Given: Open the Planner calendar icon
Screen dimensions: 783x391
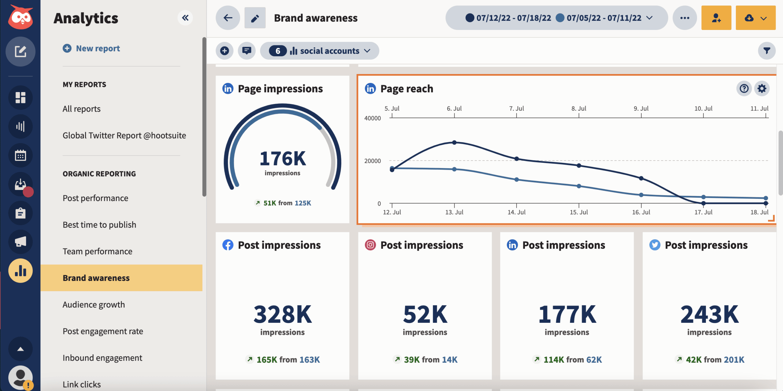Looking at the screenshot, I should pos(20,155).
